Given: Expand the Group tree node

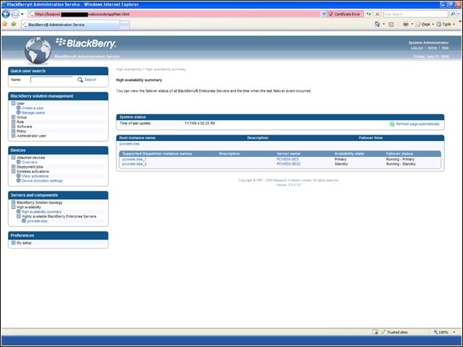Looking at the screenshot, I should 13,117.
